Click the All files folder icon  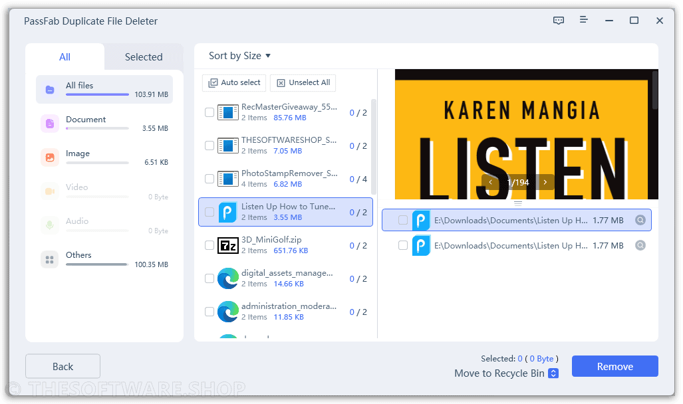point(50,90)
